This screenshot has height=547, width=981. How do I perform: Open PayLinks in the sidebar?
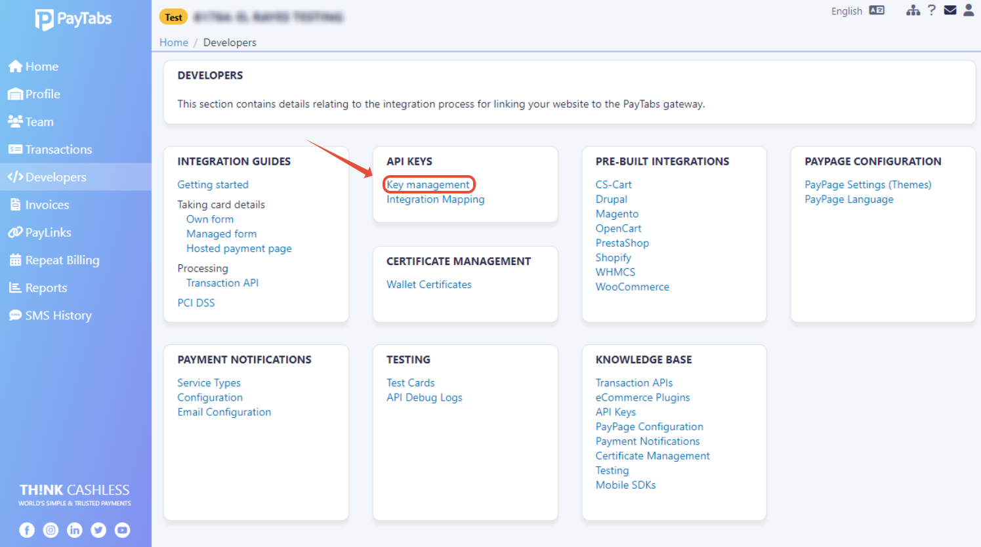click(75, 232)
